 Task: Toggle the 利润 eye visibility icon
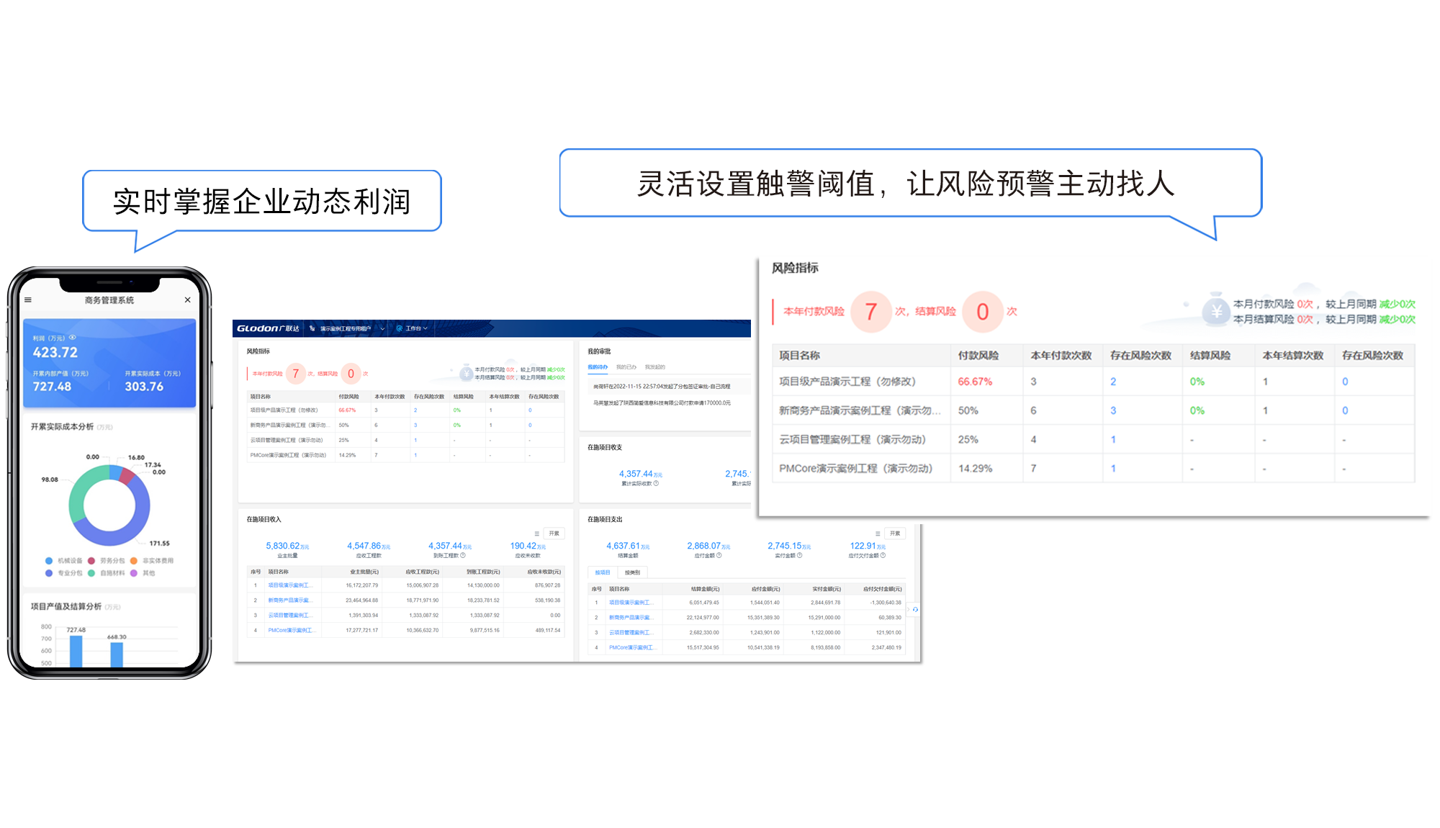click(72, 338)
